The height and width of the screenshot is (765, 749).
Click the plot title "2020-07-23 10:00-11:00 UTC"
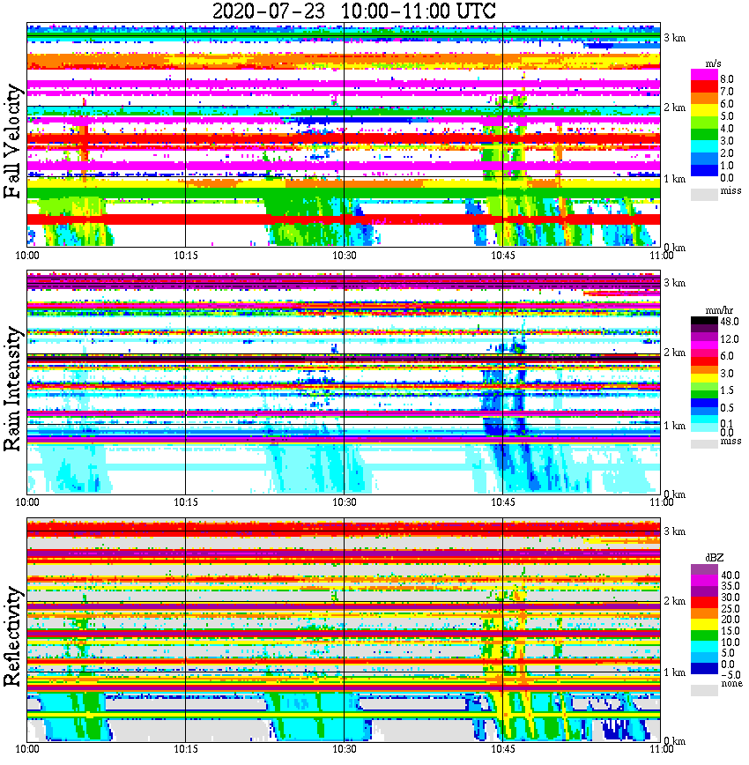[354, 11]
